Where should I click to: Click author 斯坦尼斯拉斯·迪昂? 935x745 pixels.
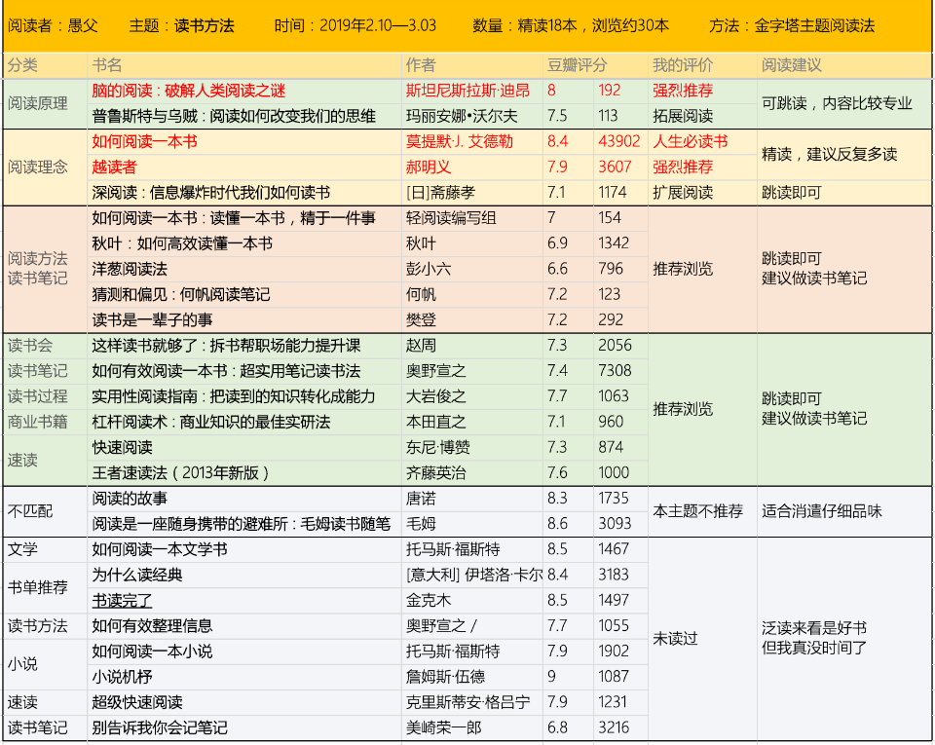coord(468,91)
